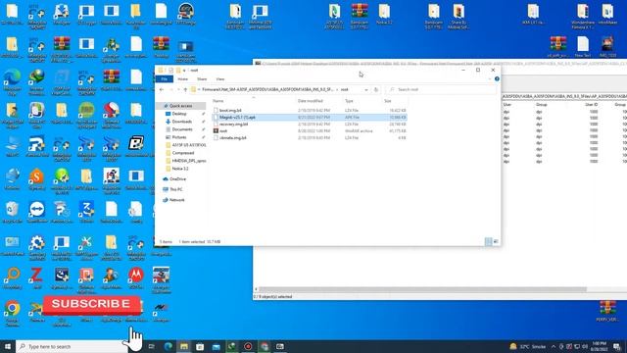Viewport: 627px width, 353px height.
Task: Click the Search root input field
Action: tap(440, 89)
